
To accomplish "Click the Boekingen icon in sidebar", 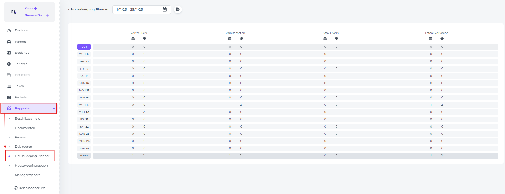I will 9,53.
